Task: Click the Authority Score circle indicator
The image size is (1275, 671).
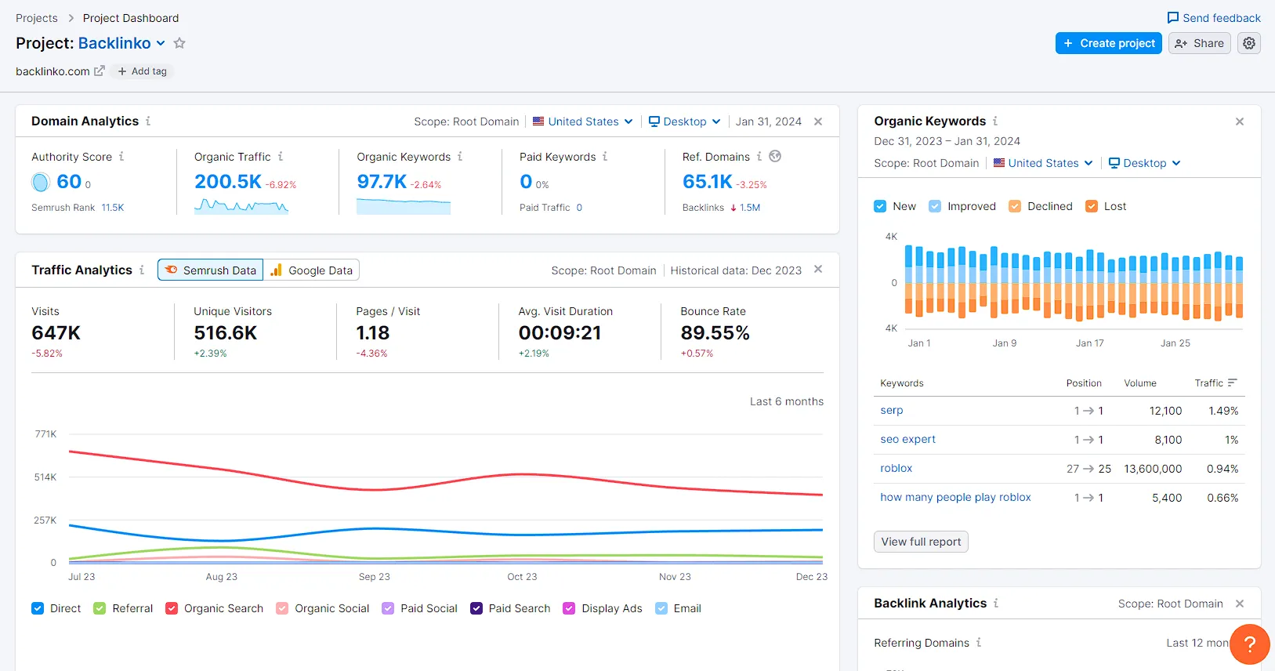Action: click(41, 183)
